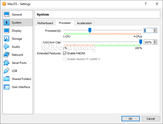Select the Storage label in the sidebar
163x124 pixels.
coord(17,39)
